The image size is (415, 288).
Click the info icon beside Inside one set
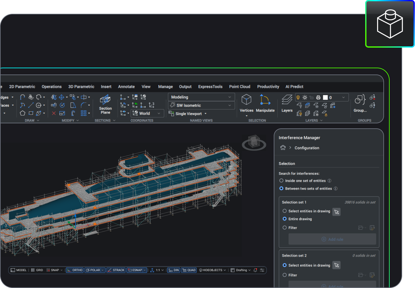click(329, 181)
